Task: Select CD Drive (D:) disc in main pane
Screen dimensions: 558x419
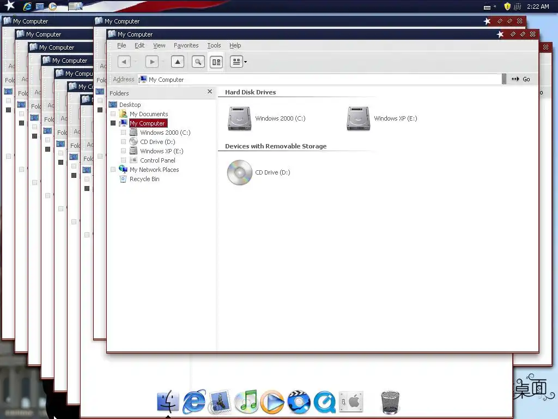Action: (x=259, y=172)
